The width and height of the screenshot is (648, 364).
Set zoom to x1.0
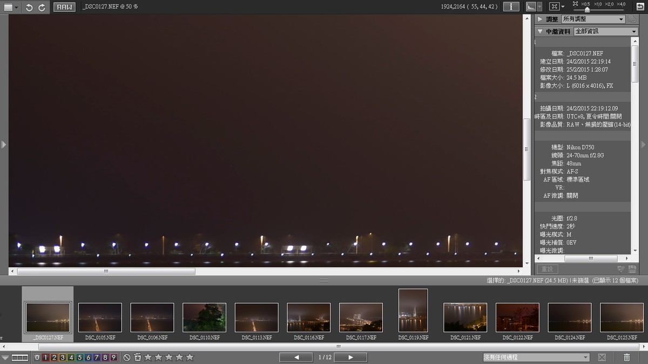pyautogui.click(x=597, y=4)
